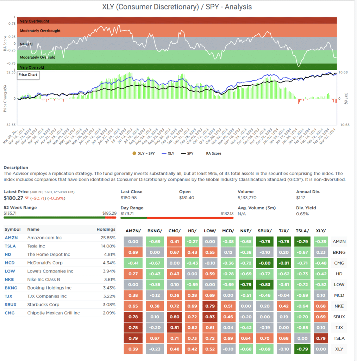Image resolution: width=357 pixels, height=361 pixels.
Task: Click the -0.83 cell in LOW row
Action: [265, 284]
